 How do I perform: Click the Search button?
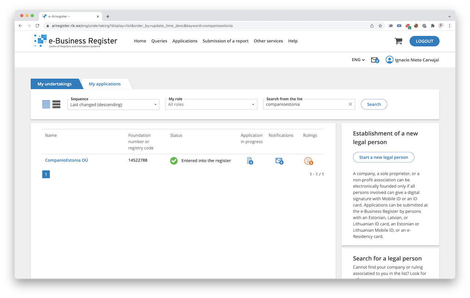click(x=374, y=105)
